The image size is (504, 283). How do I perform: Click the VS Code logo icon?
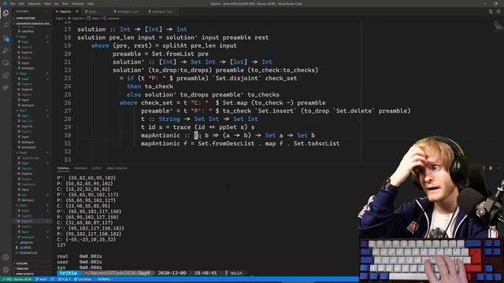pyautogui.click(x=4, y=3)
